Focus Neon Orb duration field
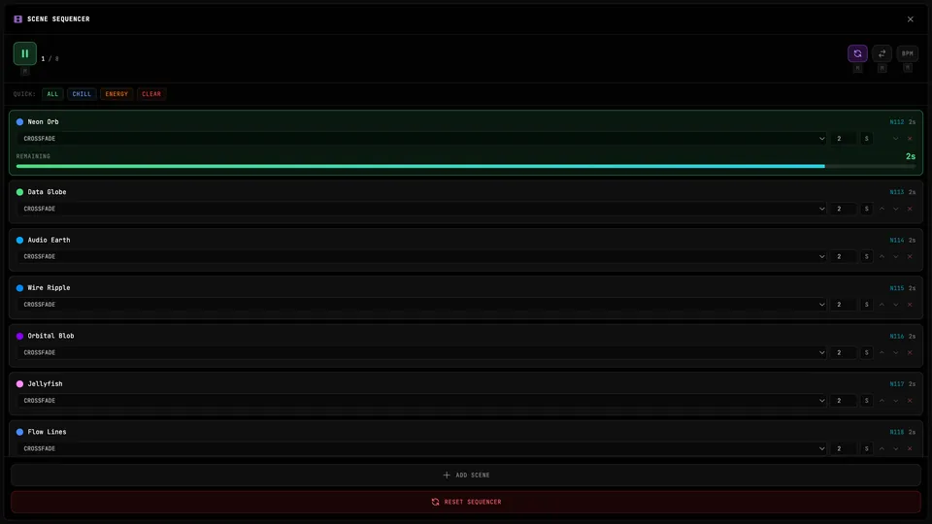Screen dimensions: 932x524 pos(844,139)
